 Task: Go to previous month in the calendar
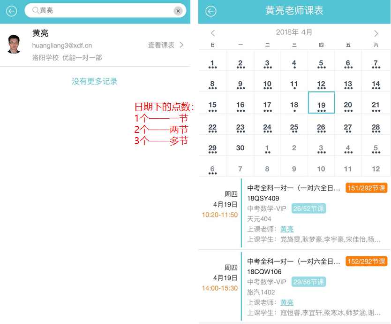coord(213,33)
